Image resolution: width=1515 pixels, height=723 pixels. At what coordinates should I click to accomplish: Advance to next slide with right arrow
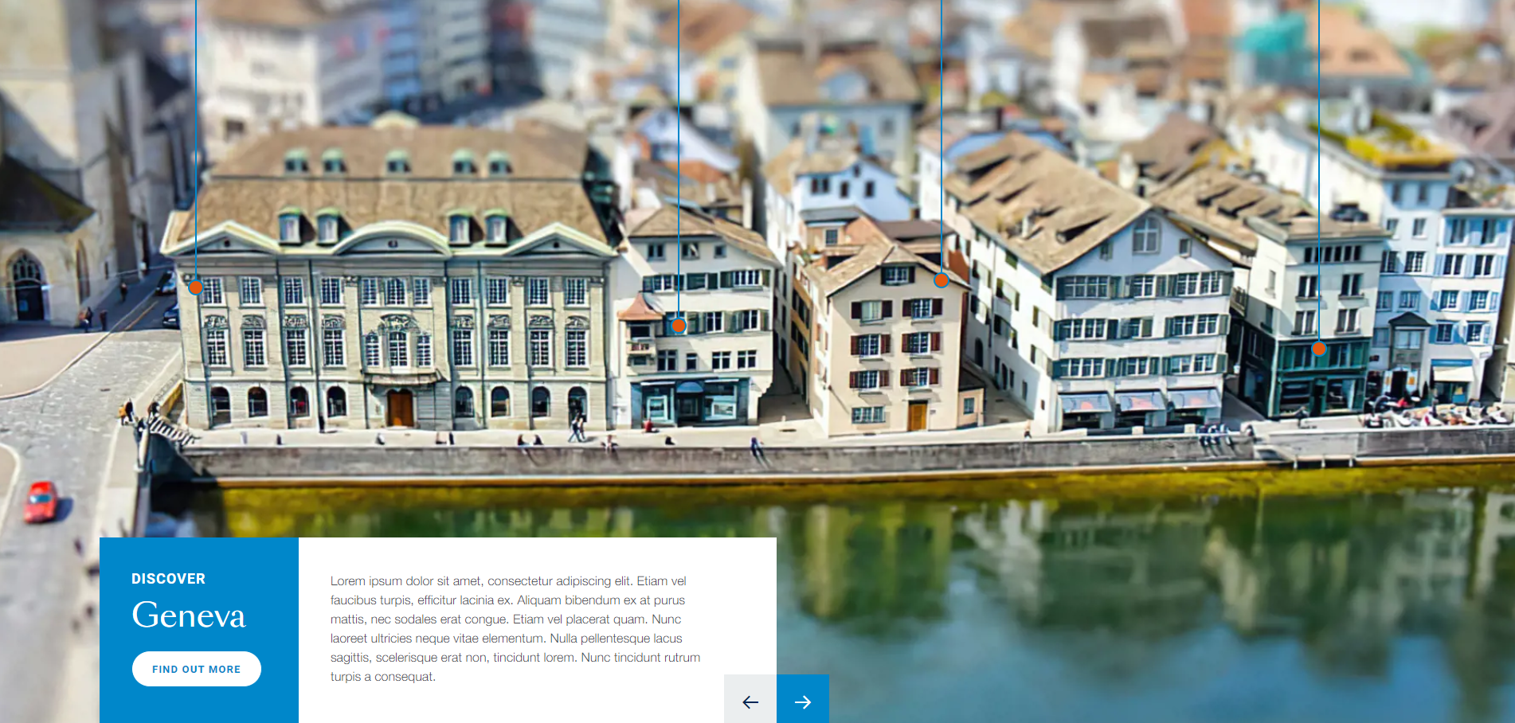tap(803, 701)
